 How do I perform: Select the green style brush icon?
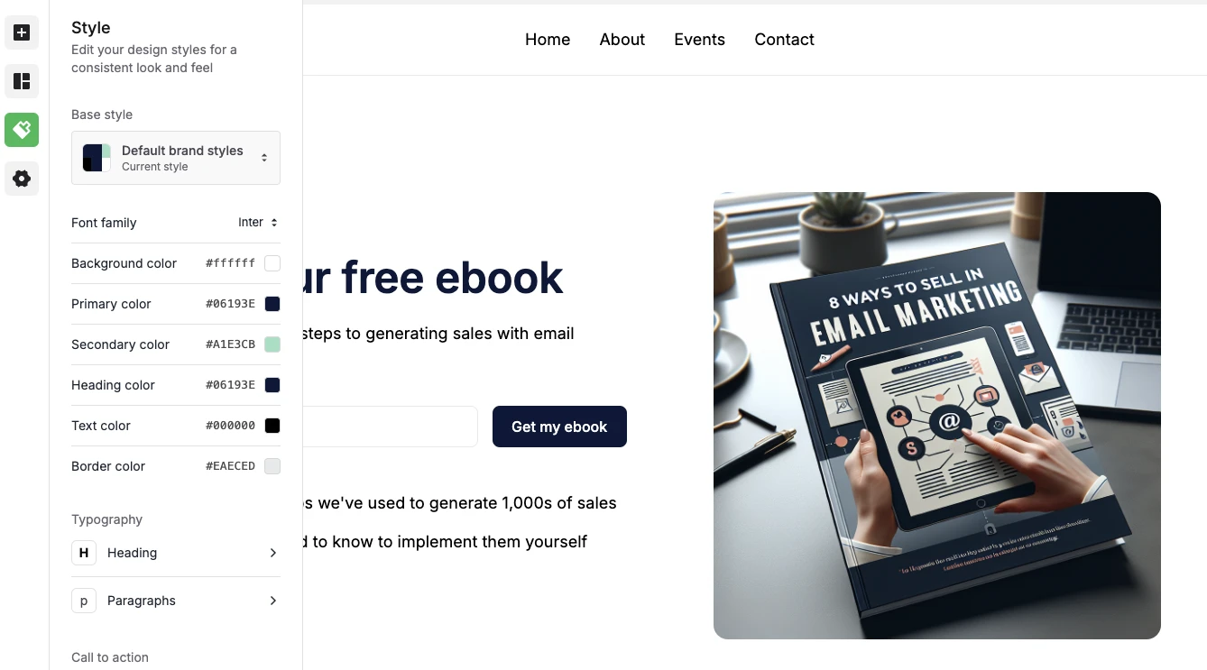pos(22,130)
